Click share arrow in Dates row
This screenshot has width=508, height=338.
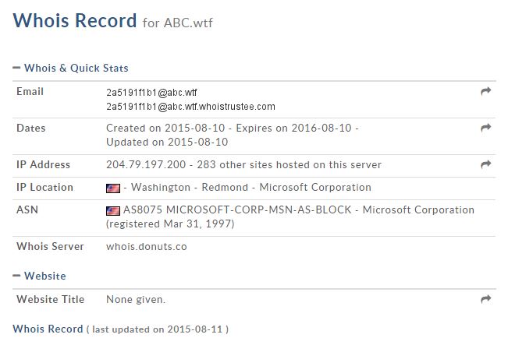[485, 128]
